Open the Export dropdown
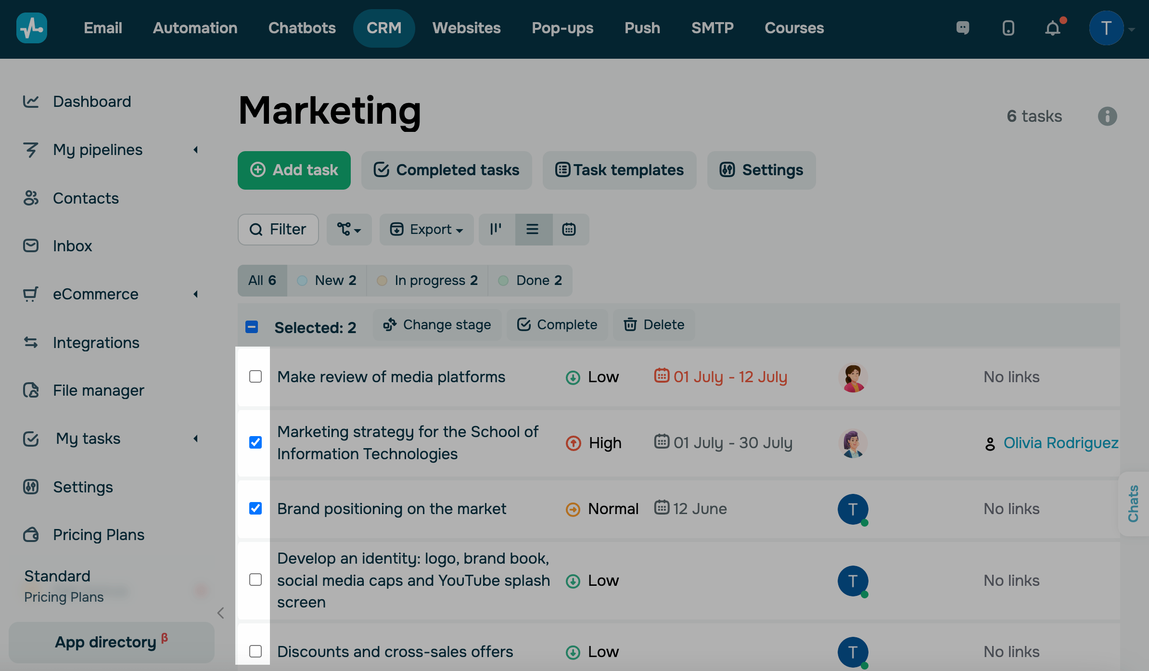 (x=426, y=229)
